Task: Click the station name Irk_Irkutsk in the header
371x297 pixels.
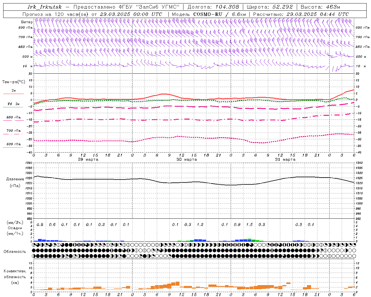Action: [x=45, y=7]
